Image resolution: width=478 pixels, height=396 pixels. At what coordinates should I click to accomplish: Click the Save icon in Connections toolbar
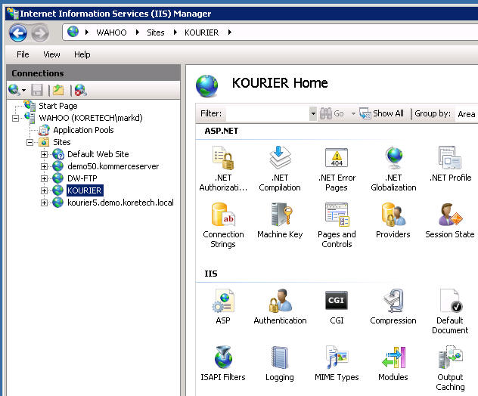tap(37, 90)
